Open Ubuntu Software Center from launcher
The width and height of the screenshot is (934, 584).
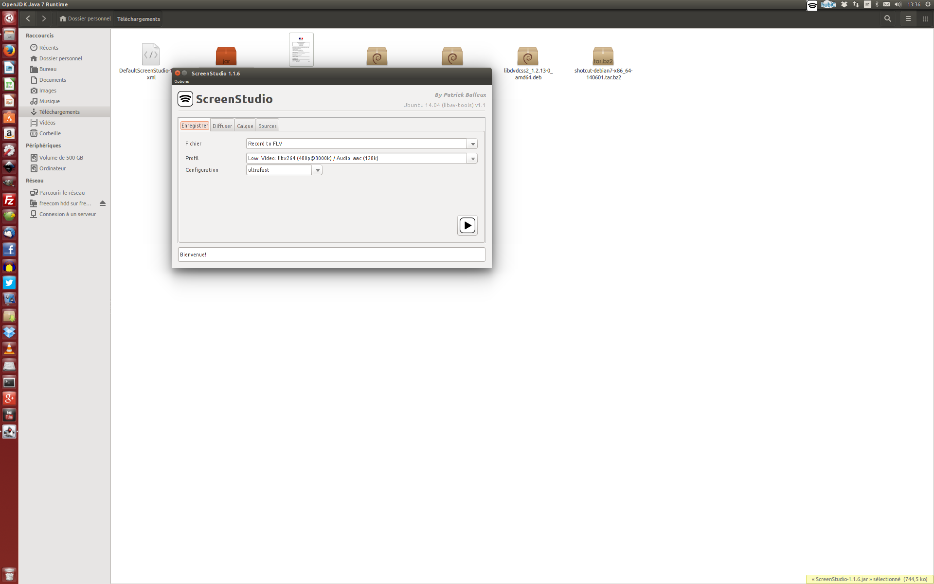coord(9,117)
